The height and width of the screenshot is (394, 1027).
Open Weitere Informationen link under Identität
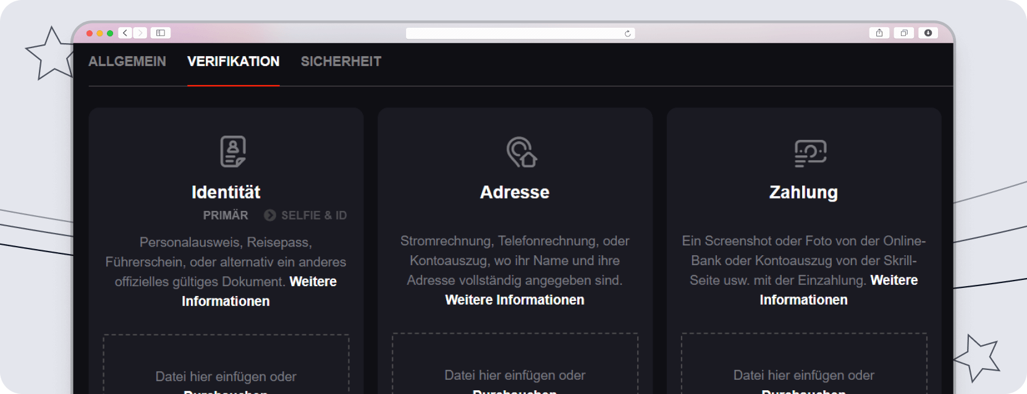(x=260, y=291)
